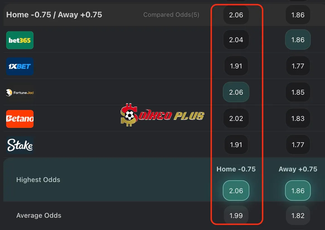Image resolution: width=325 pixels, height=230 pixels.
Task: Pick 1XBET home odds 1.91
Action: (x=236, y=66)
